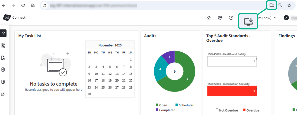Open the cloud sync icon in header

click(209, 18)
